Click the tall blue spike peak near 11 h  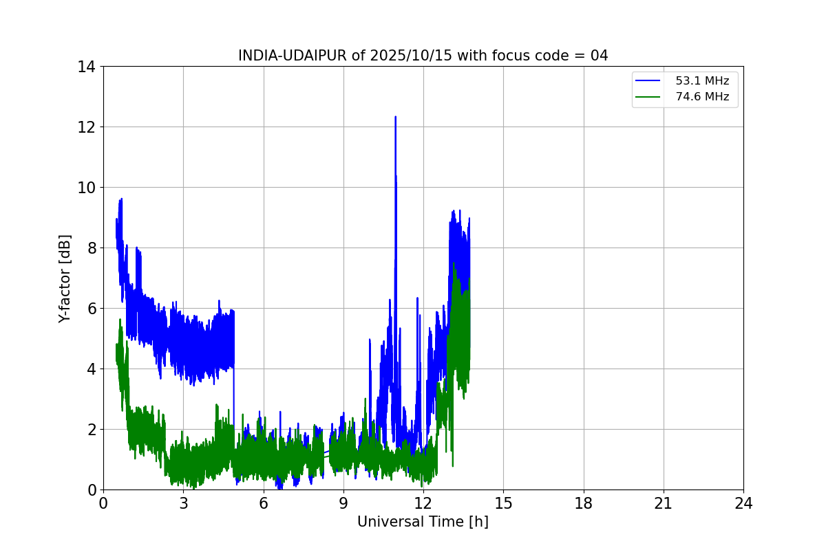tap(395, 118)
